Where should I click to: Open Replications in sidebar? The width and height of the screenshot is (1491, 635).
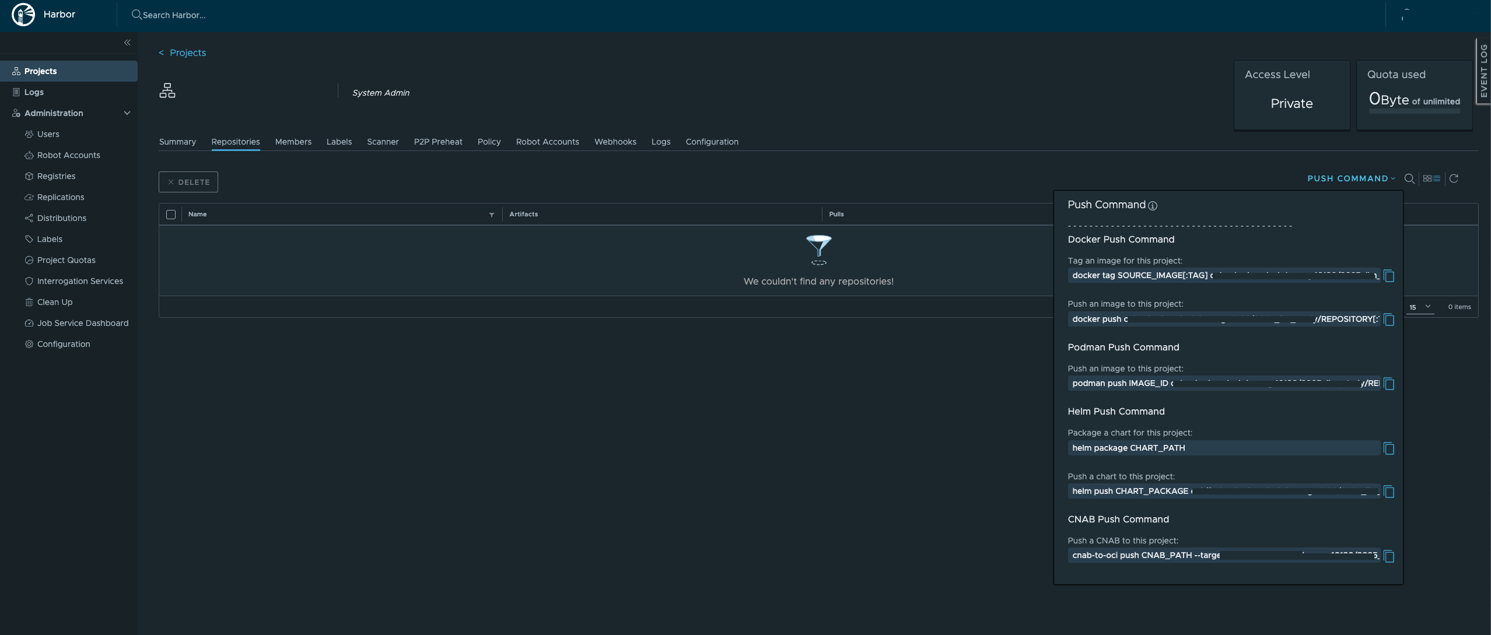61,197
